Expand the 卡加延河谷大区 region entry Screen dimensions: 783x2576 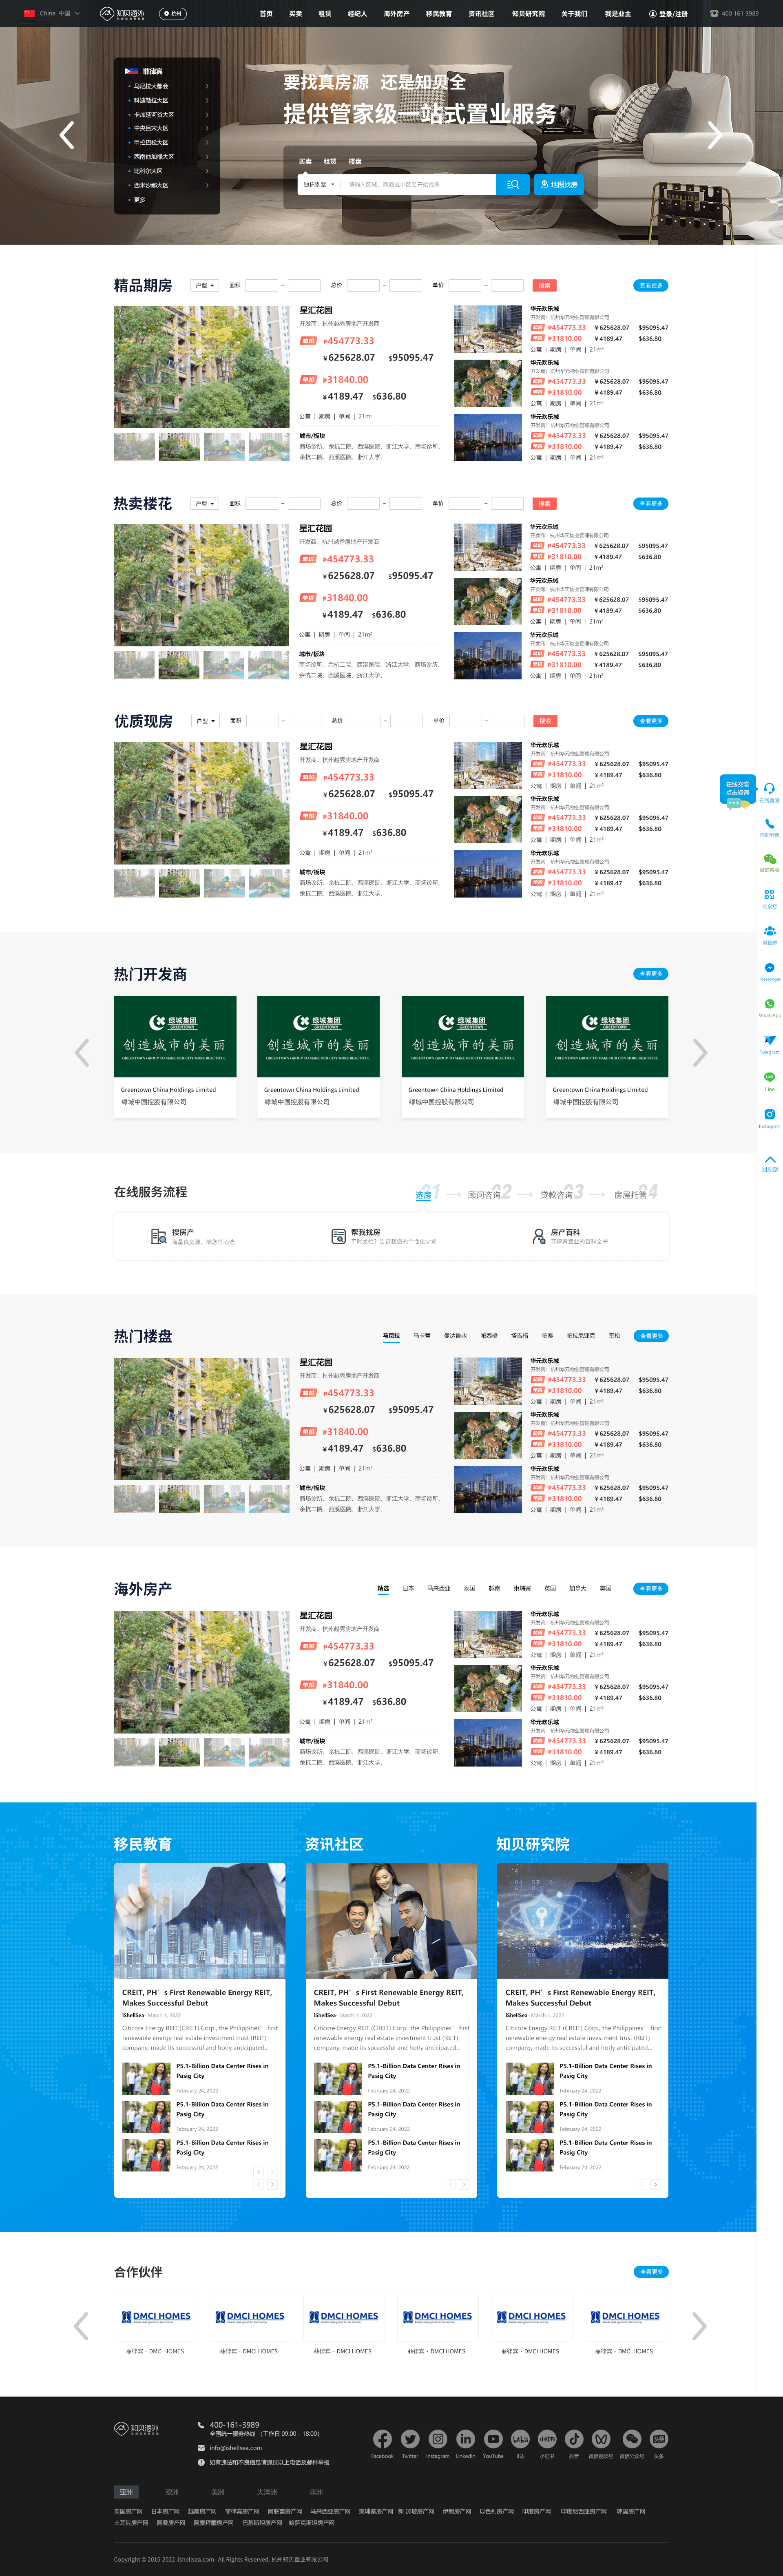pos(167,114)
